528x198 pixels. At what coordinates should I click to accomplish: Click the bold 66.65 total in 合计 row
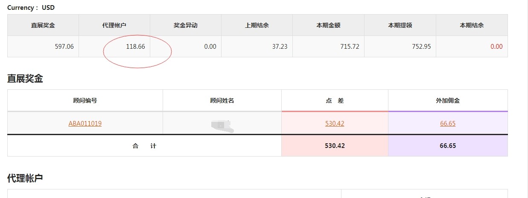pyautogui.click(x=448, y=146)
